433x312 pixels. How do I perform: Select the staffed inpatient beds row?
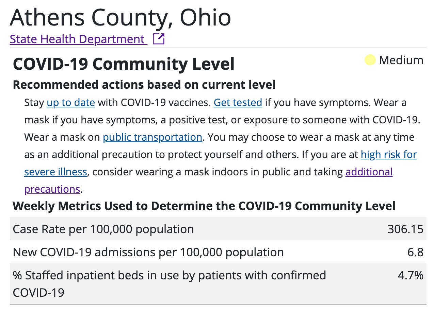(x=218, y=284)
